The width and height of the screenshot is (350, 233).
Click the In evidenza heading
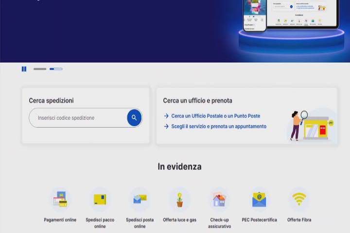pos(179,166)
